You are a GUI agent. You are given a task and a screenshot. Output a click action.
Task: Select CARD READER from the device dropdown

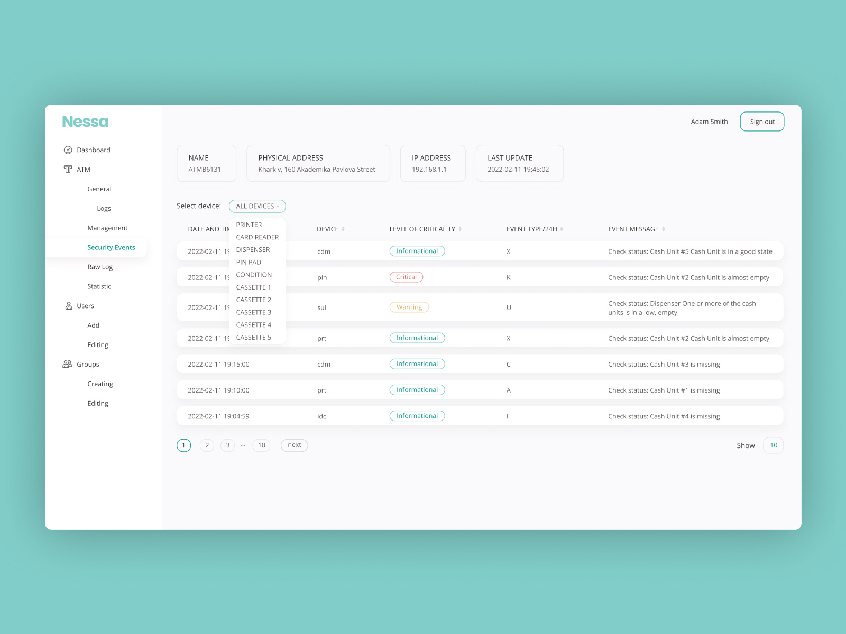258,237
